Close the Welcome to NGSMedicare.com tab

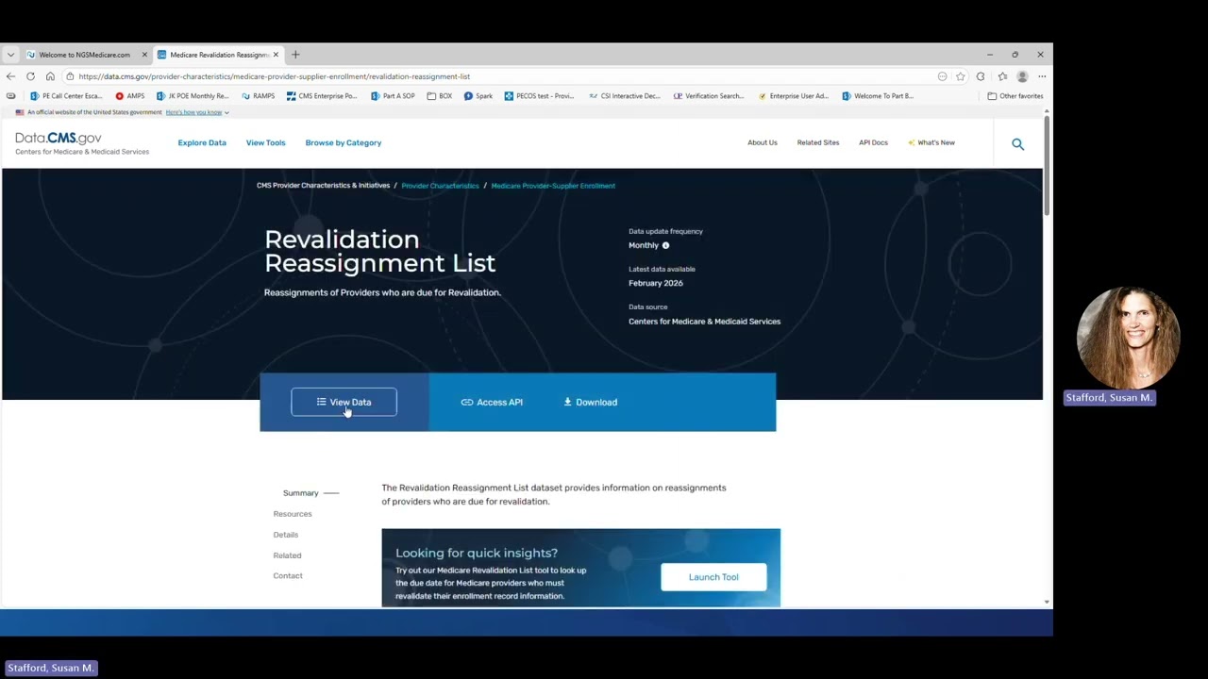tap(144, 55)
